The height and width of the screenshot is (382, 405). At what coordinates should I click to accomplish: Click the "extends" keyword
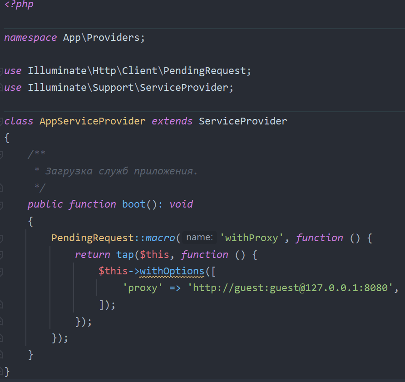coord(172,121)
